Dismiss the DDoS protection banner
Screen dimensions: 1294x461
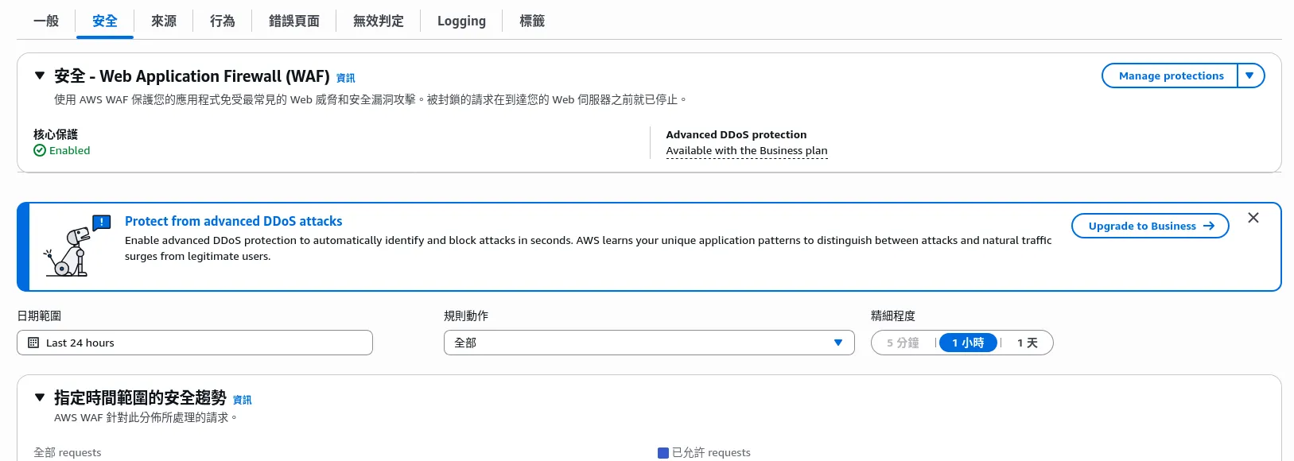[x=1253, y=218]
